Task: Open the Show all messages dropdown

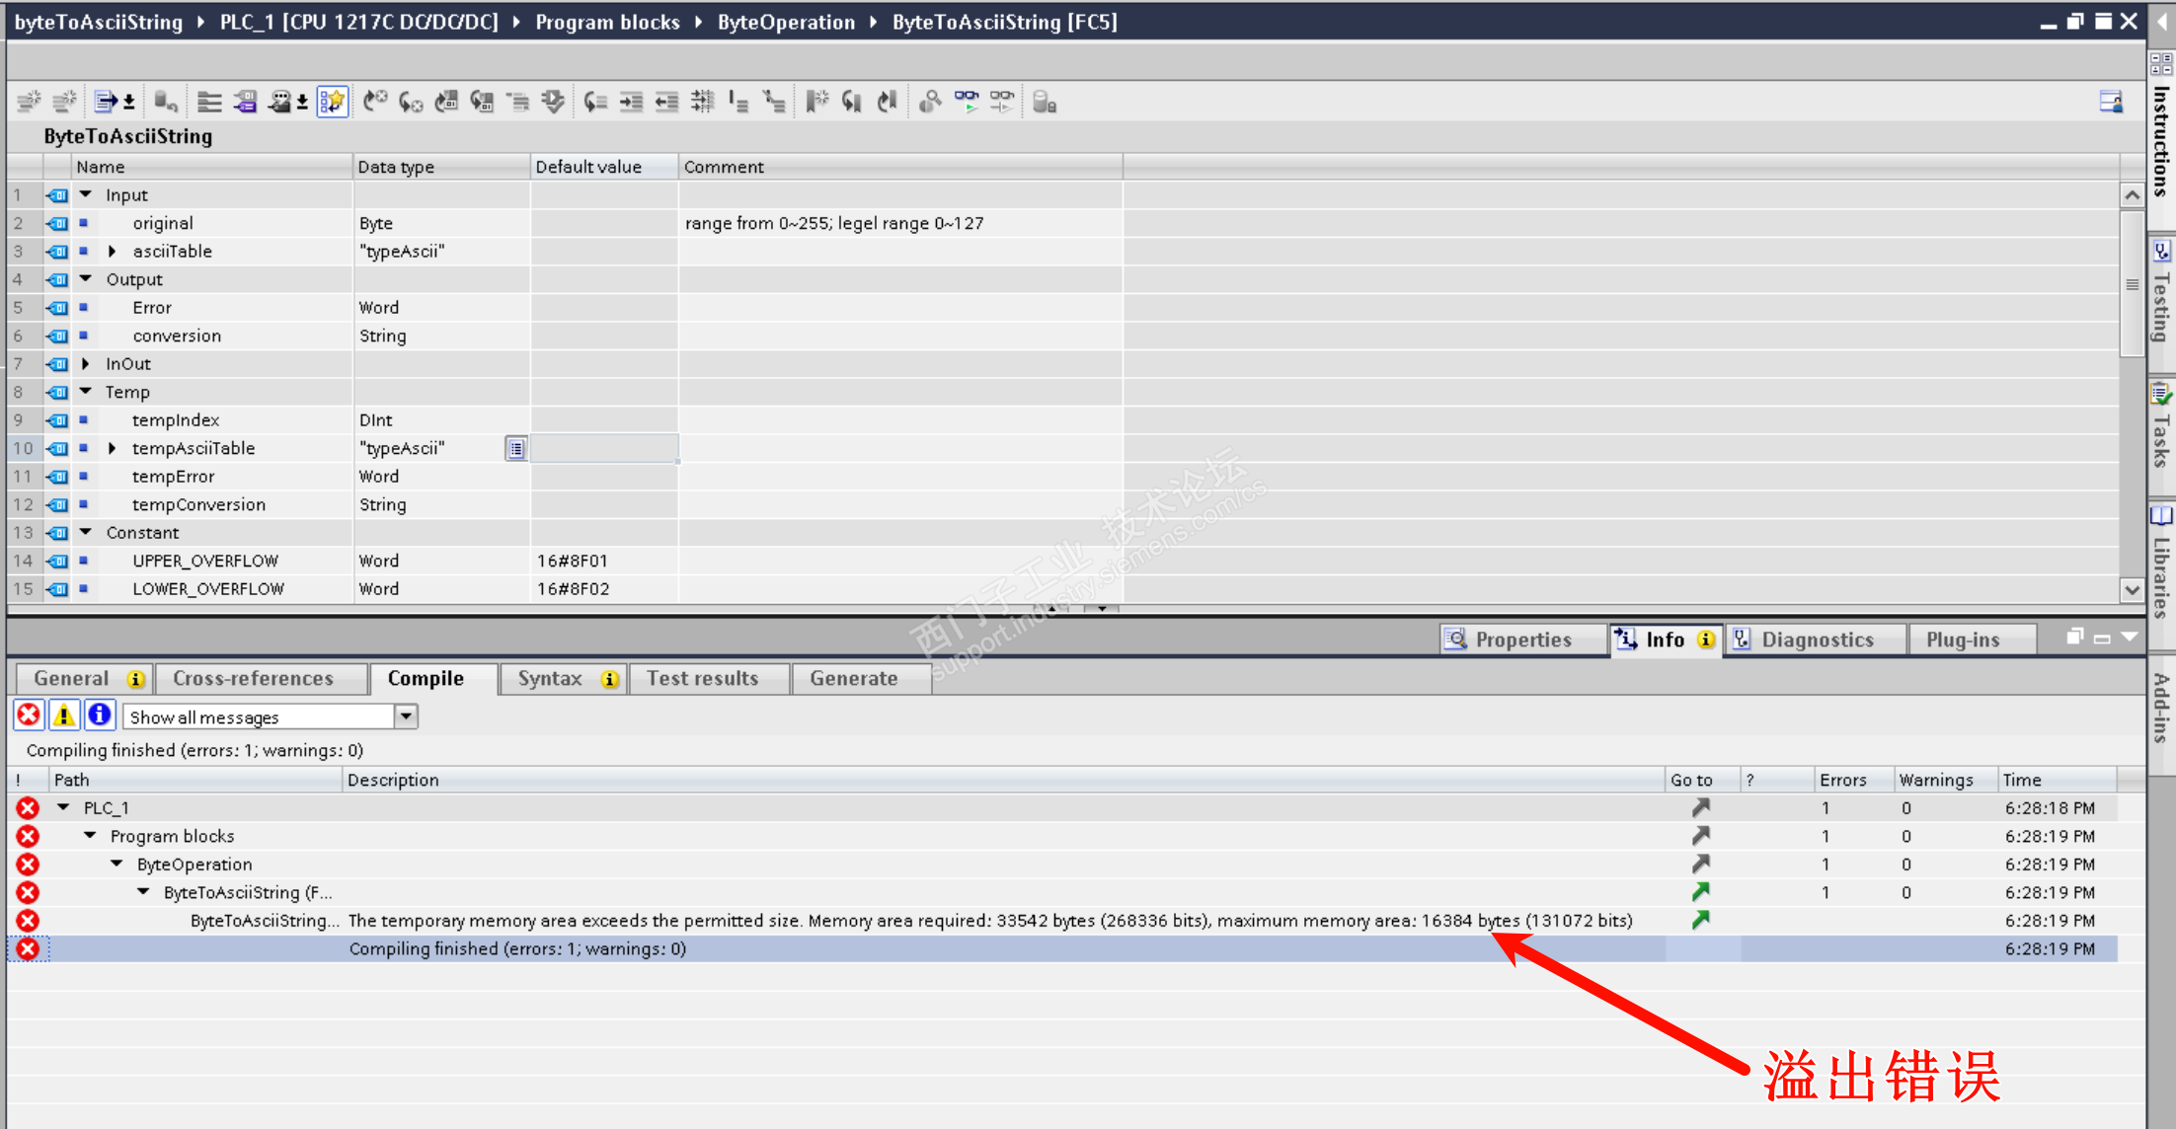Action: [406, 716]
